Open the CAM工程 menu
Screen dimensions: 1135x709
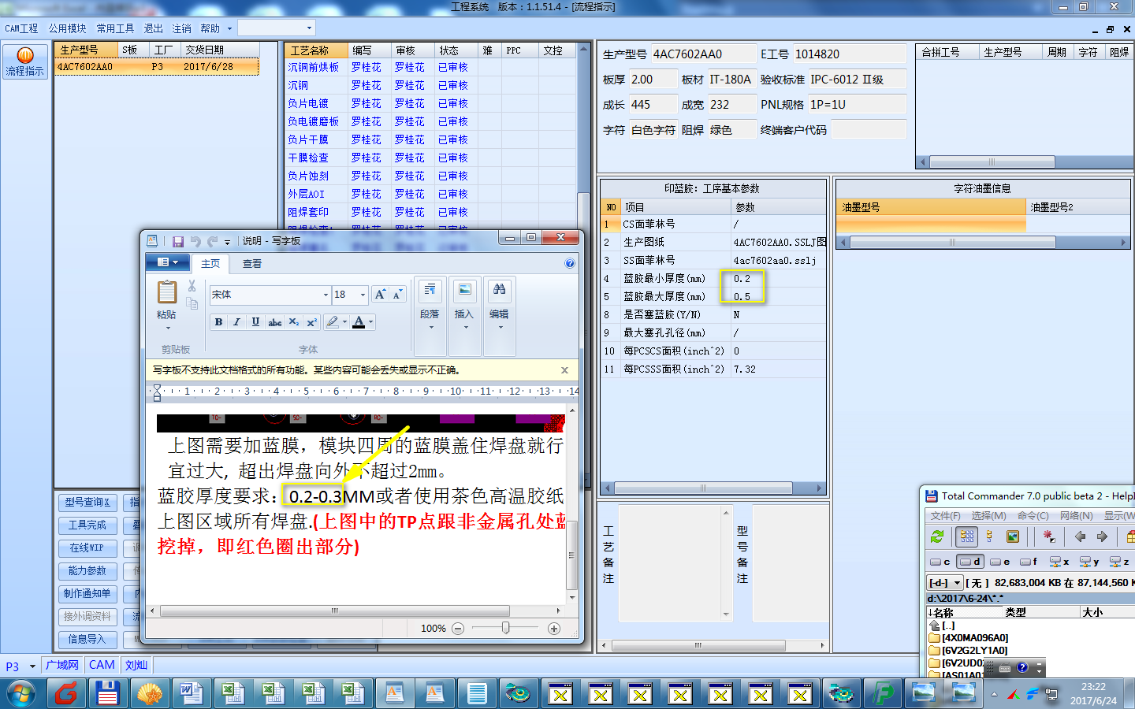(x=21, y=28)
